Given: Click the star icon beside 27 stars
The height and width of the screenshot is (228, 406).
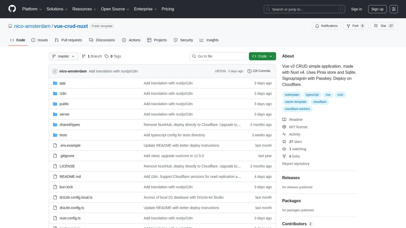Looking at the screenshot, I should (284, 142).
